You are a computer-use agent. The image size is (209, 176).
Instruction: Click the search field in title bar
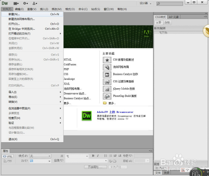[170, 4]
